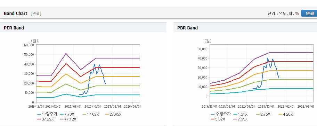Screen dimensions: 317x126
Task: Toggle the 2.75X legend series
Action: tap(263, 114)
